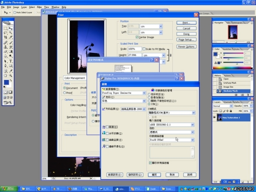
Task: Select the Rectangular Marquee tool
Action: 5,28
